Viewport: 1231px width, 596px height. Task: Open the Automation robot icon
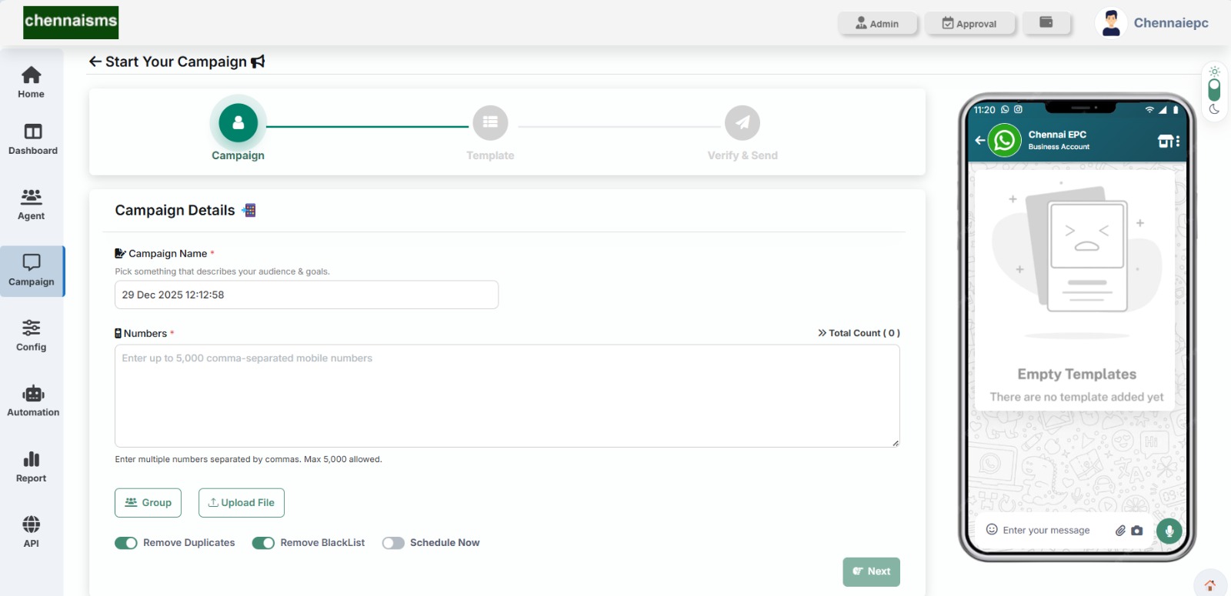[x=32, y=394]
